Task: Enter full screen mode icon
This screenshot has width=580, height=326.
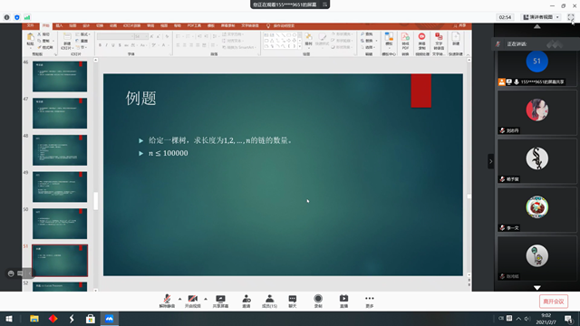Action: pyautogui.click(x=571, y=17)
